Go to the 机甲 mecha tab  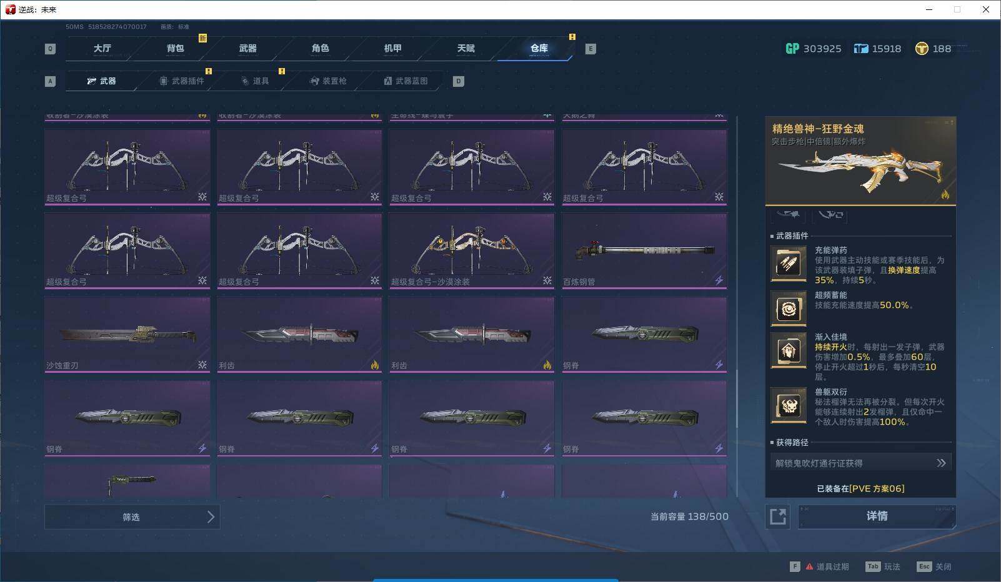click(392, 48)
